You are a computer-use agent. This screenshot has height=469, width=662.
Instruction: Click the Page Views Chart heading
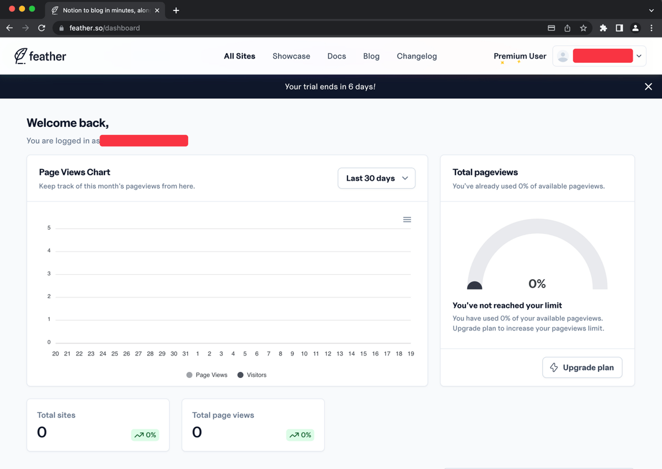75,172
